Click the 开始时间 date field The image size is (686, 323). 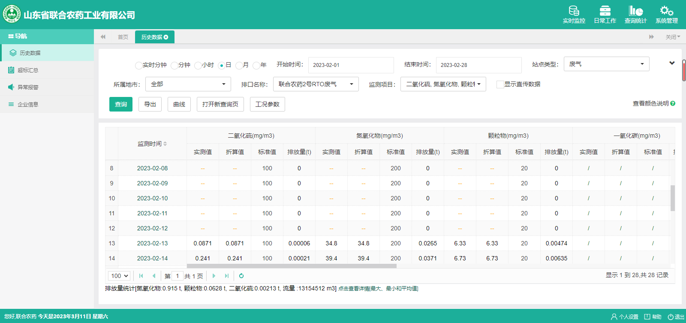tap(351, 65)
